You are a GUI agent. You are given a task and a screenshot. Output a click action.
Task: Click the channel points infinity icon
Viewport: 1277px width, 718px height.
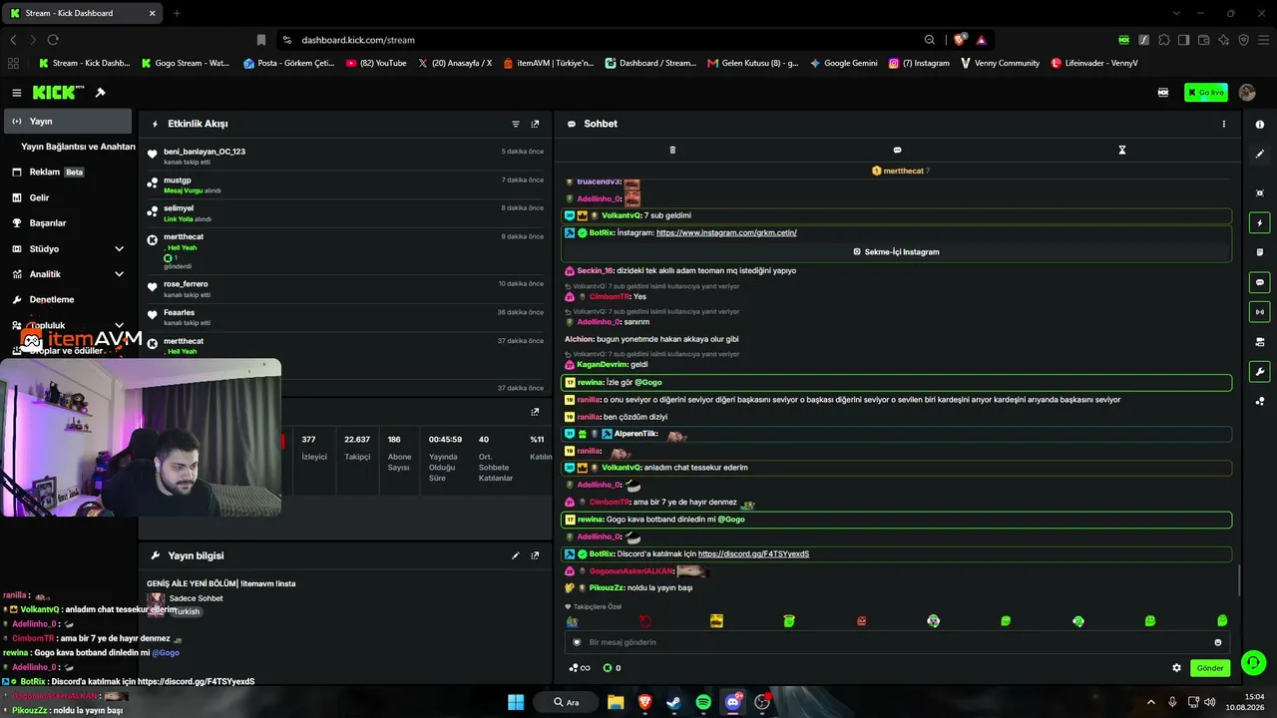(580, 668)
